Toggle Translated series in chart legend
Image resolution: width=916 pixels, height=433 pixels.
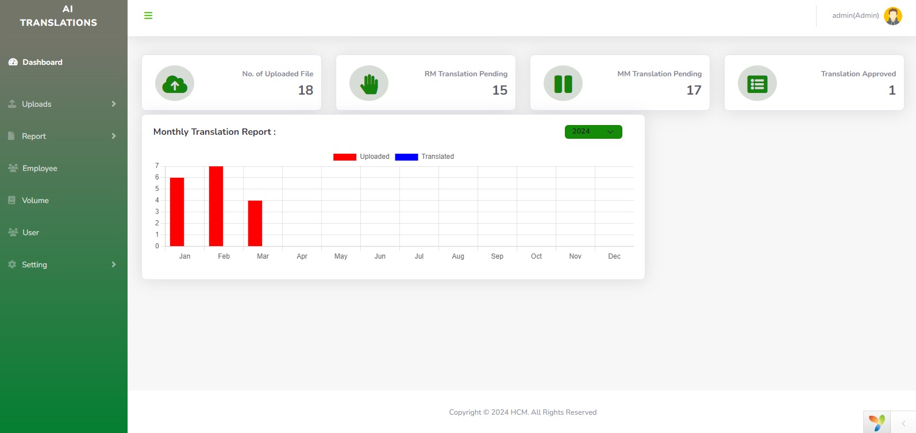425,157
